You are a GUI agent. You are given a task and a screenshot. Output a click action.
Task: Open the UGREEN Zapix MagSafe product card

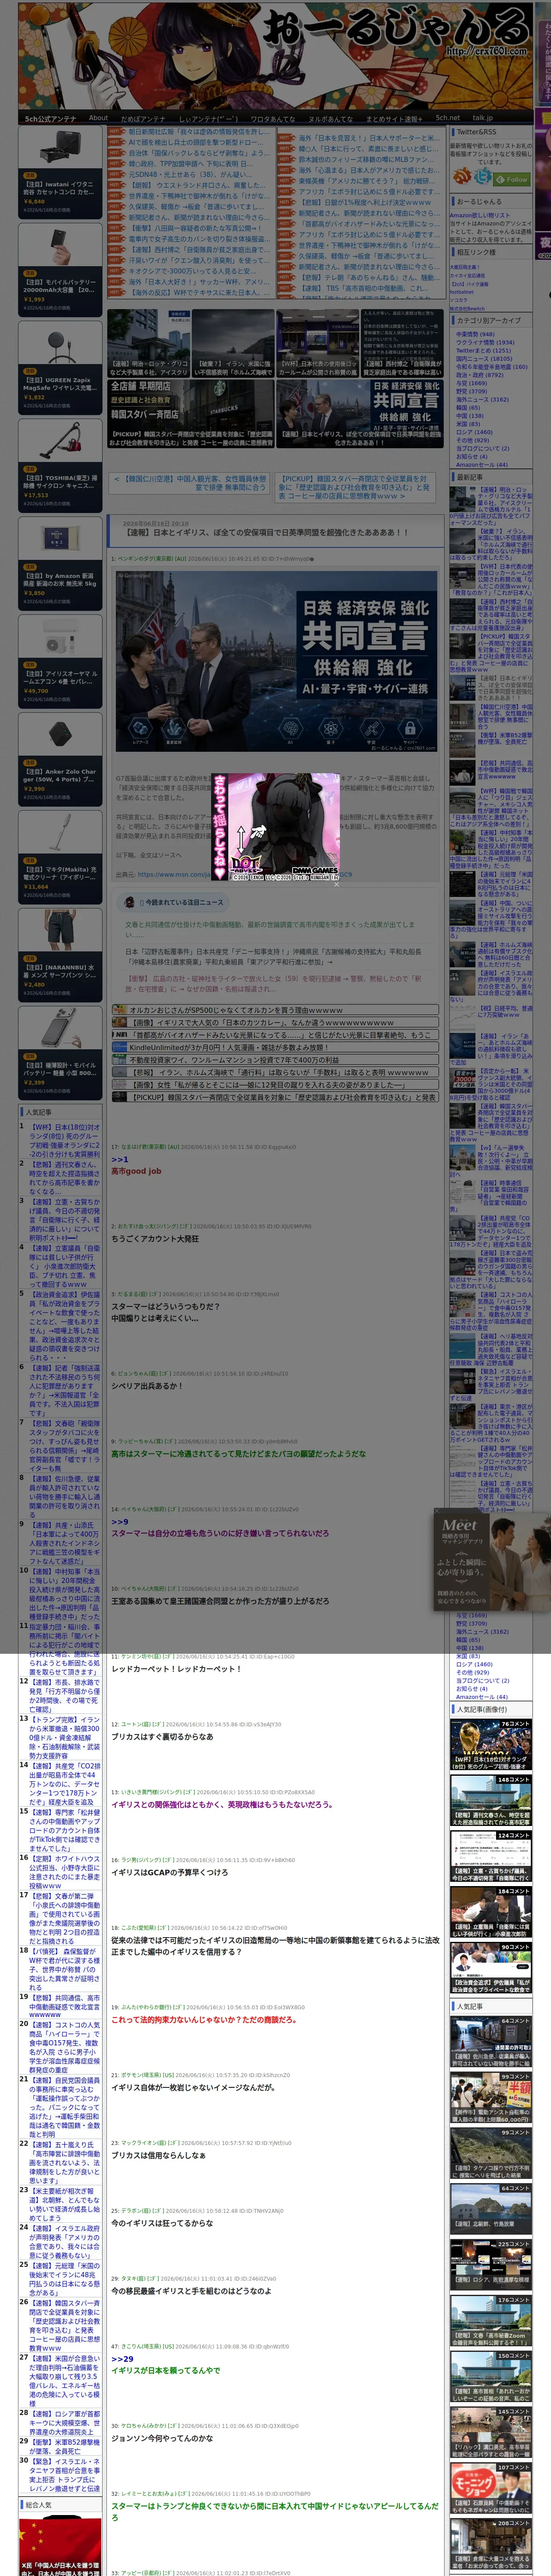(60, 367)
